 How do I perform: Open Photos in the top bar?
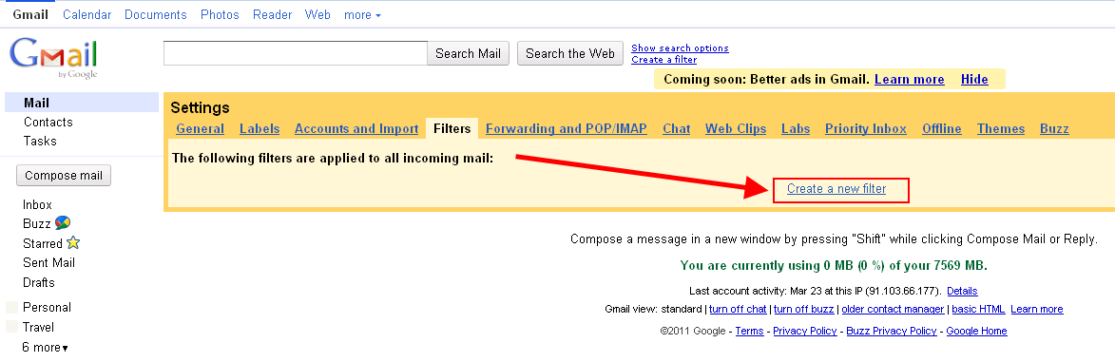coord(220,14)
